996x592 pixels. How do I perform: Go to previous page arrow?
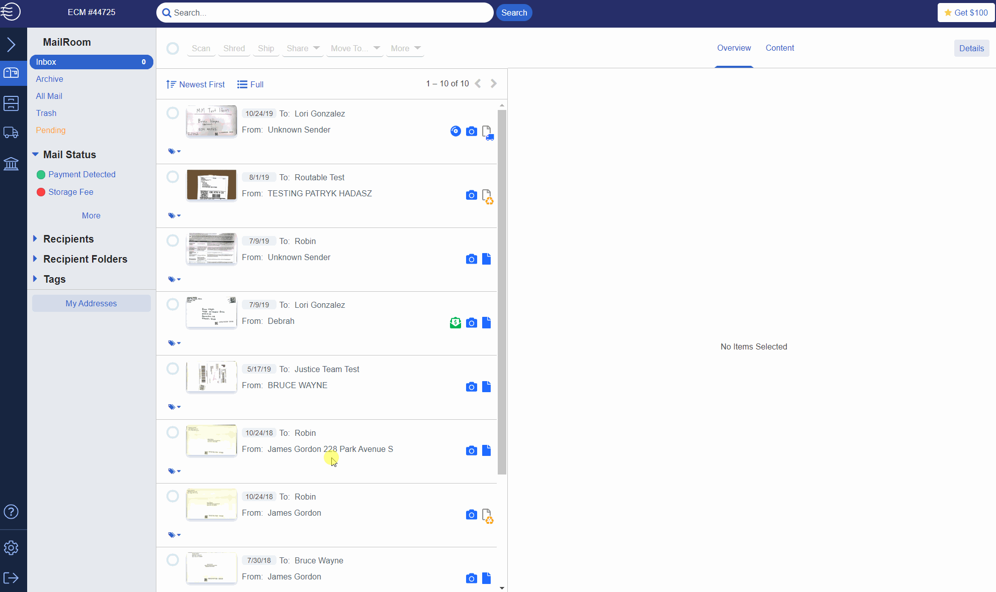[478, 83]
